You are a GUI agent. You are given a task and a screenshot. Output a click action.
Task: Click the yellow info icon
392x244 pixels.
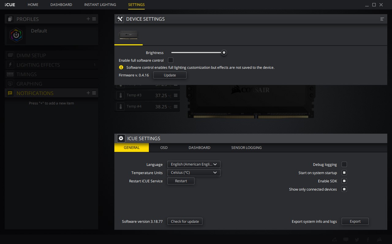click(121, 67)
